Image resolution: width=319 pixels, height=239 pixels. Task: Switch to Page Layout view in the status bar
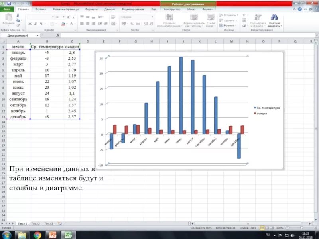coord(267,228)
